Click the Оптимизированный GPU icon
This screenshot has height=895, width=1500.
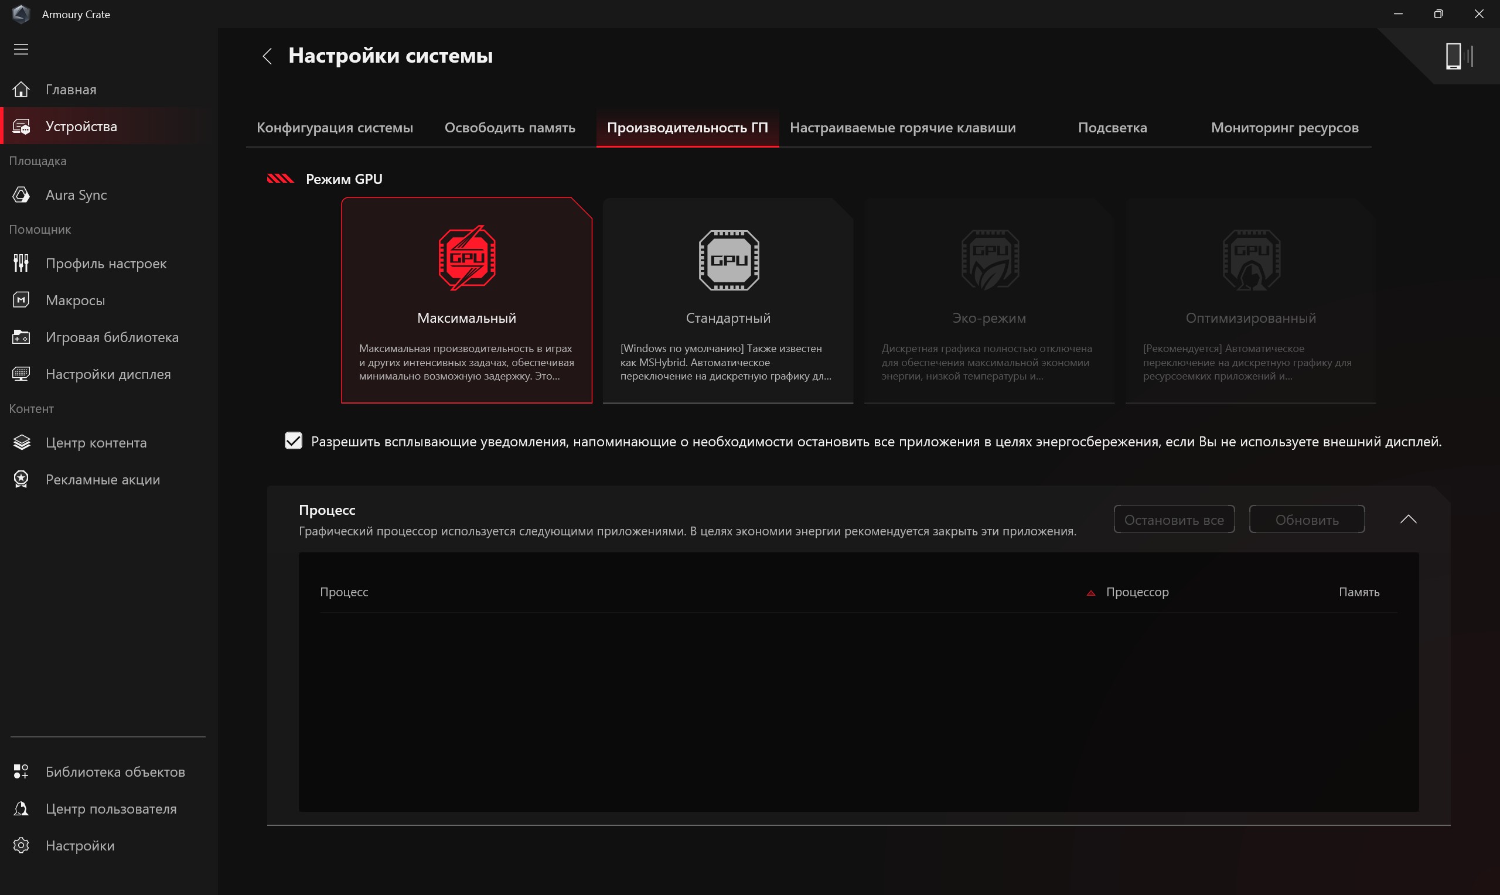[1251, 260]
